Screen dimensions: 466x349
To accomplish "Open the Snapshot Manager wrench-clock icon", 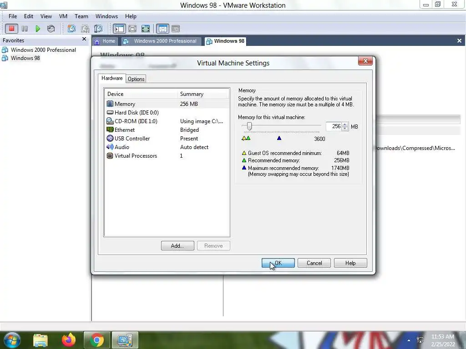I will (x=98, y=29).
